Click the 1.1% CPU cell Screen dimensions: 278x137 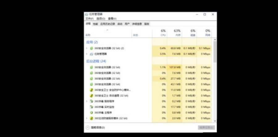(160, 67)
